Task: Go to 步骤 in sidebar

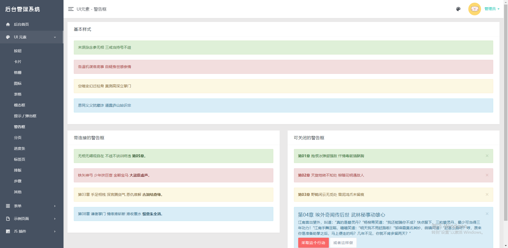Action: (x=18, y=181)
